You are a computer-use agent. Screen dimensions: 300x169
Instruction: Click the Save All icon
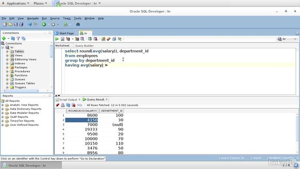(x=21, y=24)
